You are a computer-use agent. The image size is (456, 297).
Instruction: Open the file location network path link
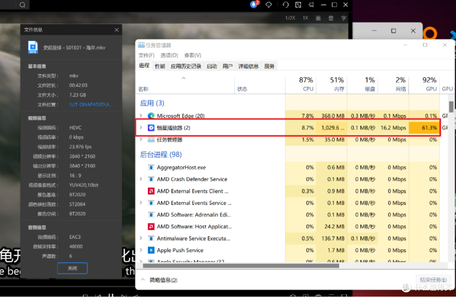click(91, 104)
